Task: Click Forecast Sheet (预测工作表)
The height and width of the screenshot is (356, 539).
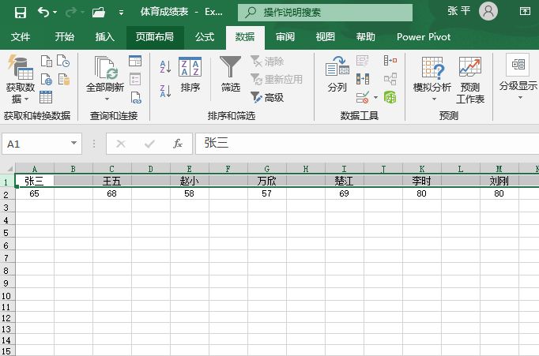Action: [470, 81]
